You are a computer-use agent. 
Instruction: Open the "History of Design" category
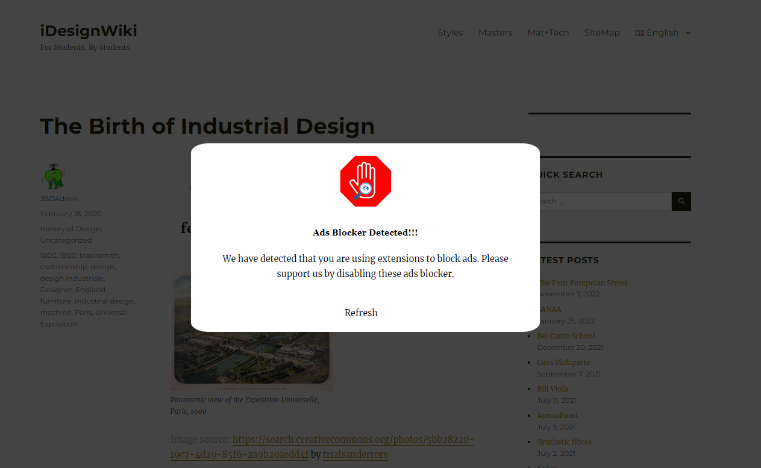coord(69,228)
